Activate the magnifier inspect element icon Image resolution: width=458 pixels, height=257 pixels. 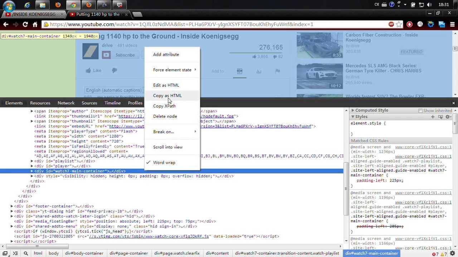(x=26, y=253)
